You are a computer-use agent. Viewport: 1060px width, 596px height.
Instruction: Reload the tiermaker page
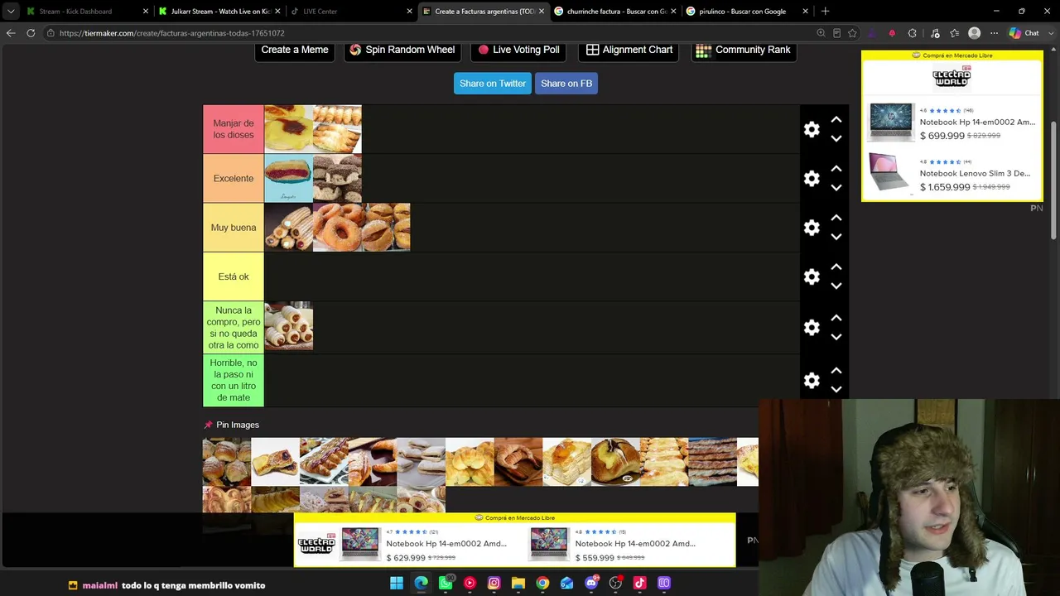coord(31,33)
